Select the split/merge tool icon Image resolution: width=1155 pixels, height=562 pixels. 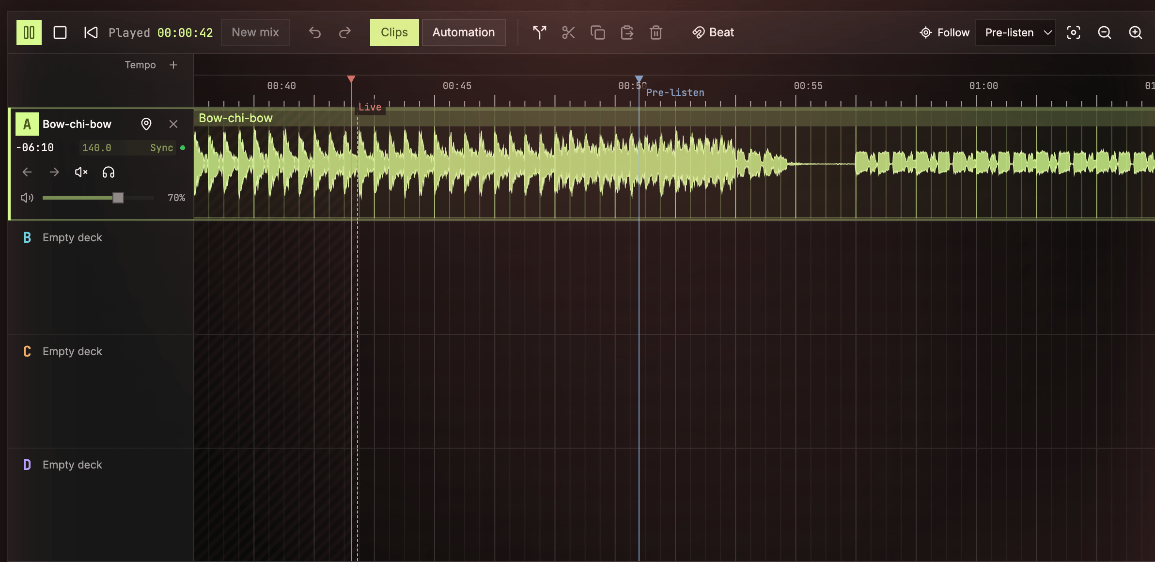click(x=539, y=32)
